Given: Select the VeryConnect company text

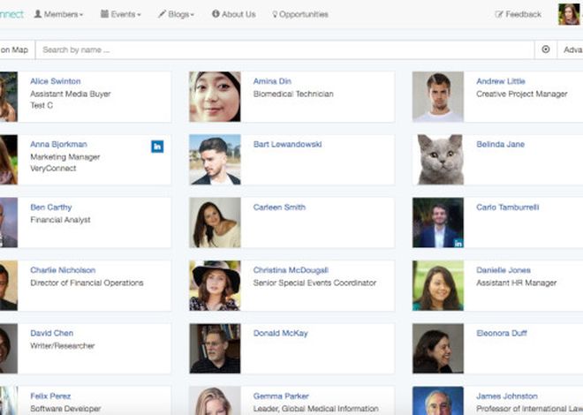Looking at the screenshot, I should (x=53, y=169).
